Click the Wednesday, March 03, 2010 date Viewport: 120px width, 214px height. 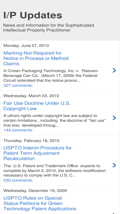point(31,96)
